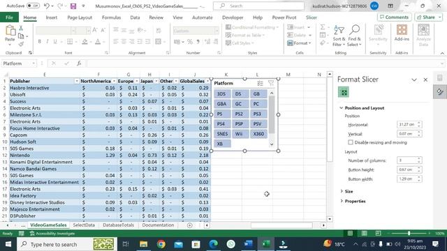Toggle the XB slicer button
Viewport: 447px width, 251px height.
point(222,144)
